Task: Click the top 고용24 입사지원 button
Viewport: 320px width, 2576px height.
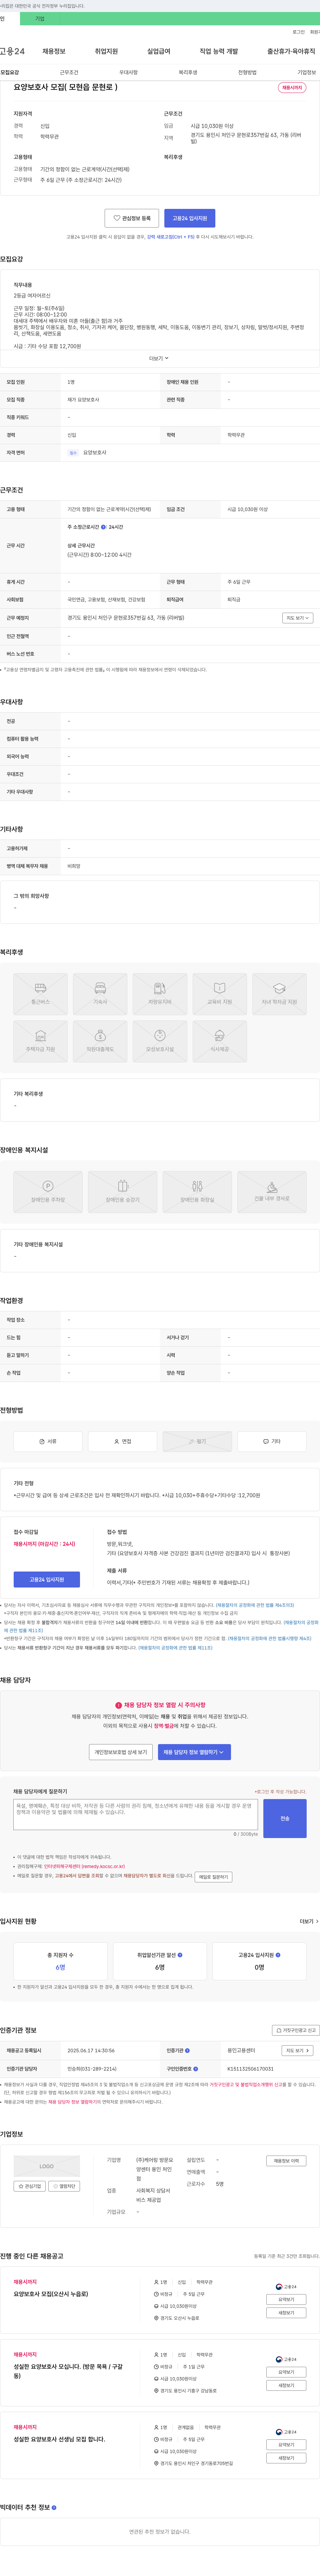Action: point(190,218)
